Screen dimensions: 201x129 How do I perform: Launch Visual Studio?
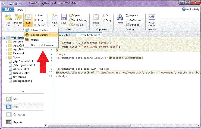(x=152, y=20)
